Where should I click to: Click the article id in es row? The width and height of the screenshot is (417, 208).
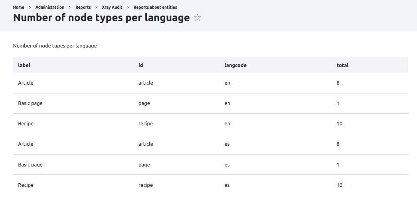tap(146, 144)
